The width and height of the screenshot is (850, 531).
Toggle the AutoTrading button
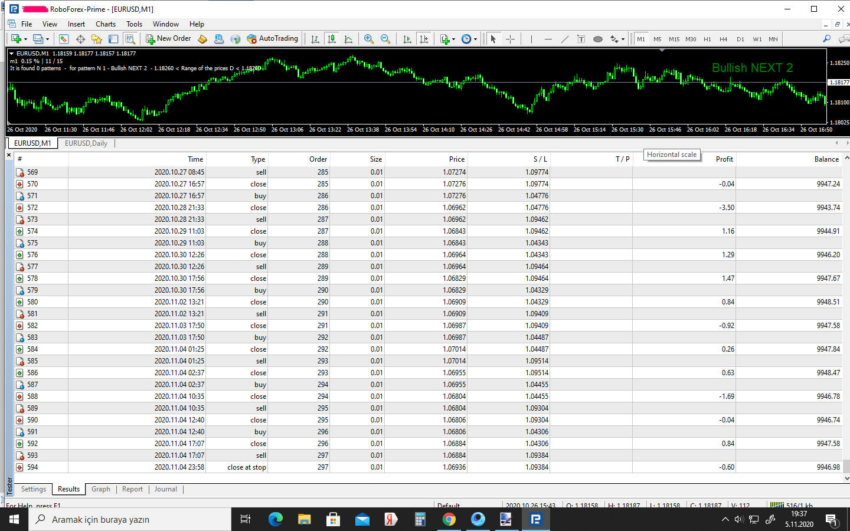click(x=272, y=39)
